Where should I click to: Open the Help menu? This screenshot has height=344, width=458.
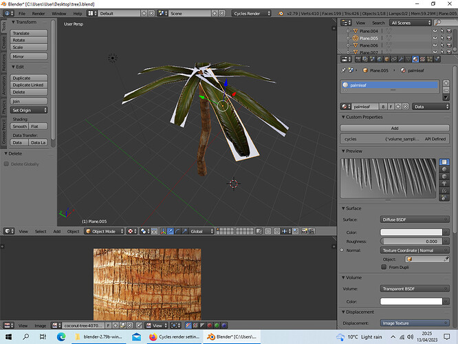(x=78, y=14)
